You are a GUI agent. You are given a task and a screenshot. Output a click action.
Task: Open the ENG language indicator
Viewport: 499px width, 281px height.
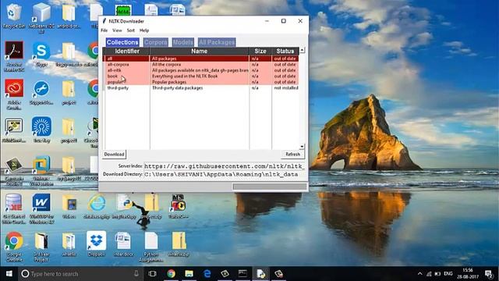[x=448, y=274]
